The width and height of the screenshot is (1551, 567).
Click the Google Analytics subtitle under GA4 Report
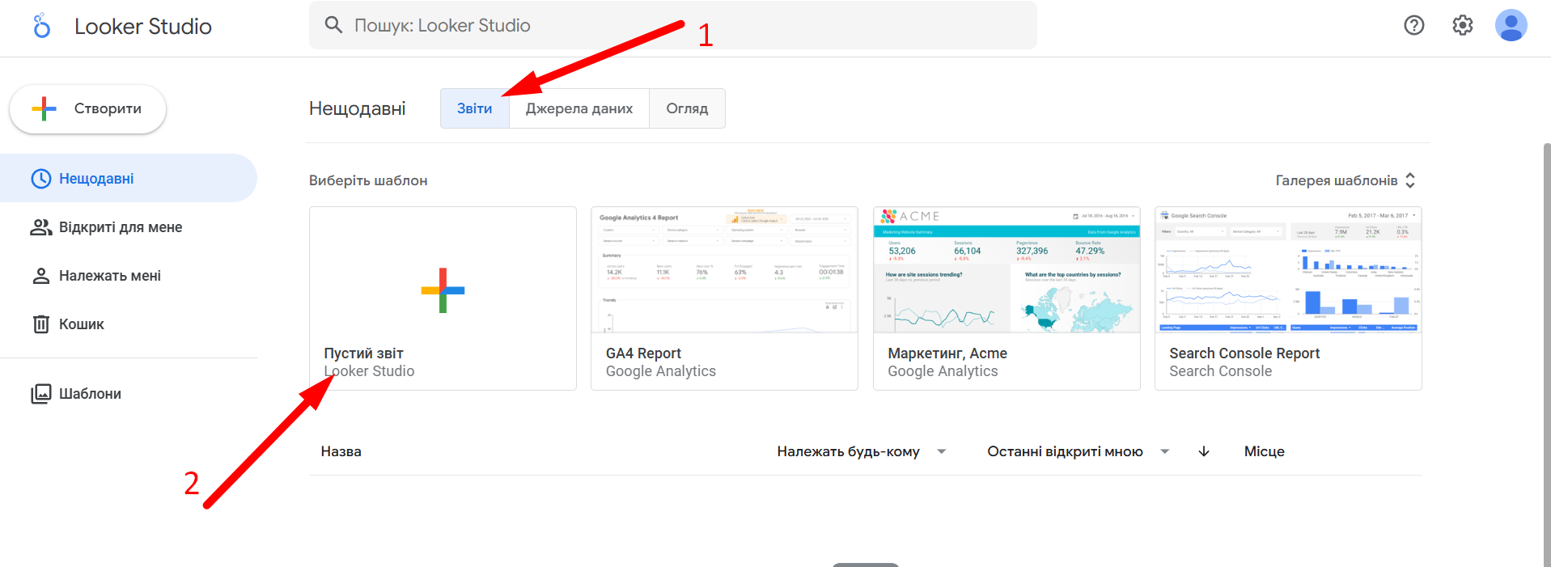click(x=661, y=371)
